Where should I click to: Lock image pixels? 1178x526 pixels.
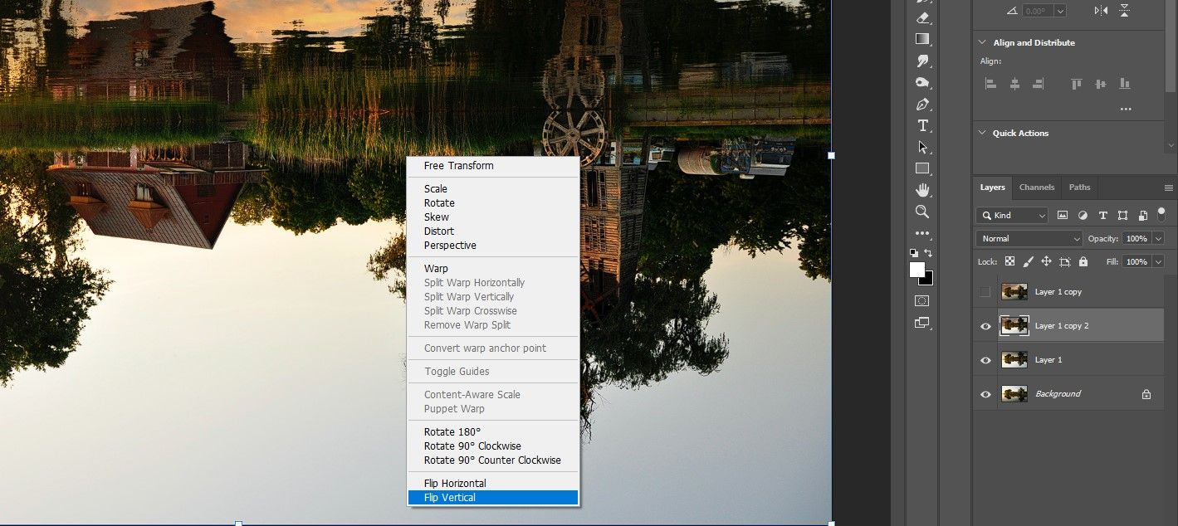click(x=1029, y=261)
